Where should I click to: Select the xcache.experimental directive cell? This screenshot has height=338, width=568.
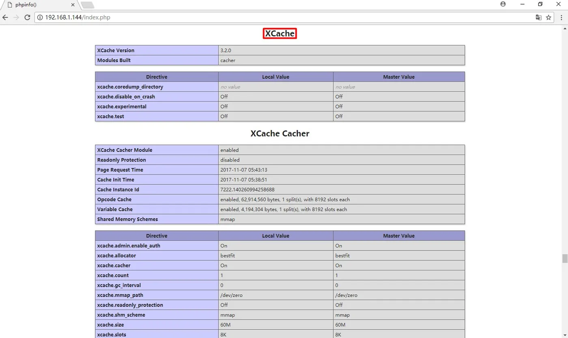coord(157,106)
